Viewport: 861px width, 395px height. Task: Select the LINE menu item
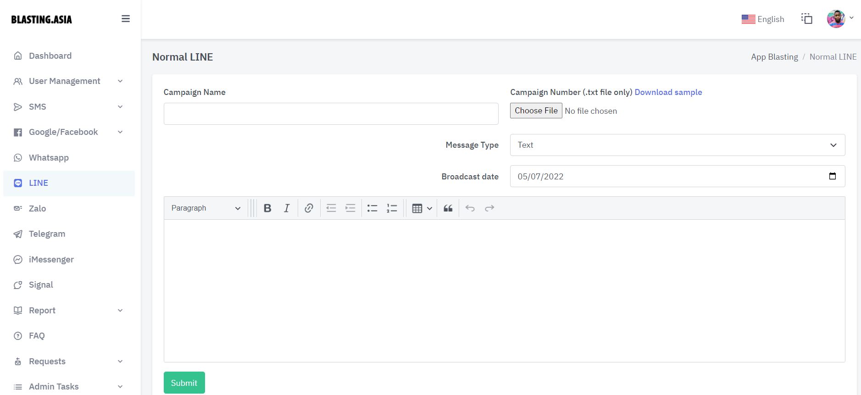[69, 183]
